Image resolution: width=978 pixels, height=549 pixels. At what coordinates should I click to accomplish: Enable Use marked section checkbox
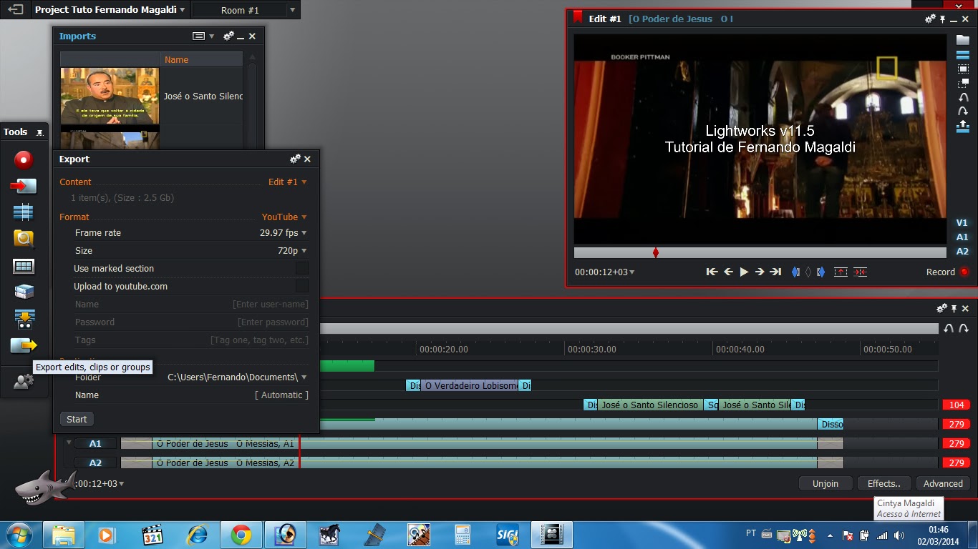(x=302, y=268)
